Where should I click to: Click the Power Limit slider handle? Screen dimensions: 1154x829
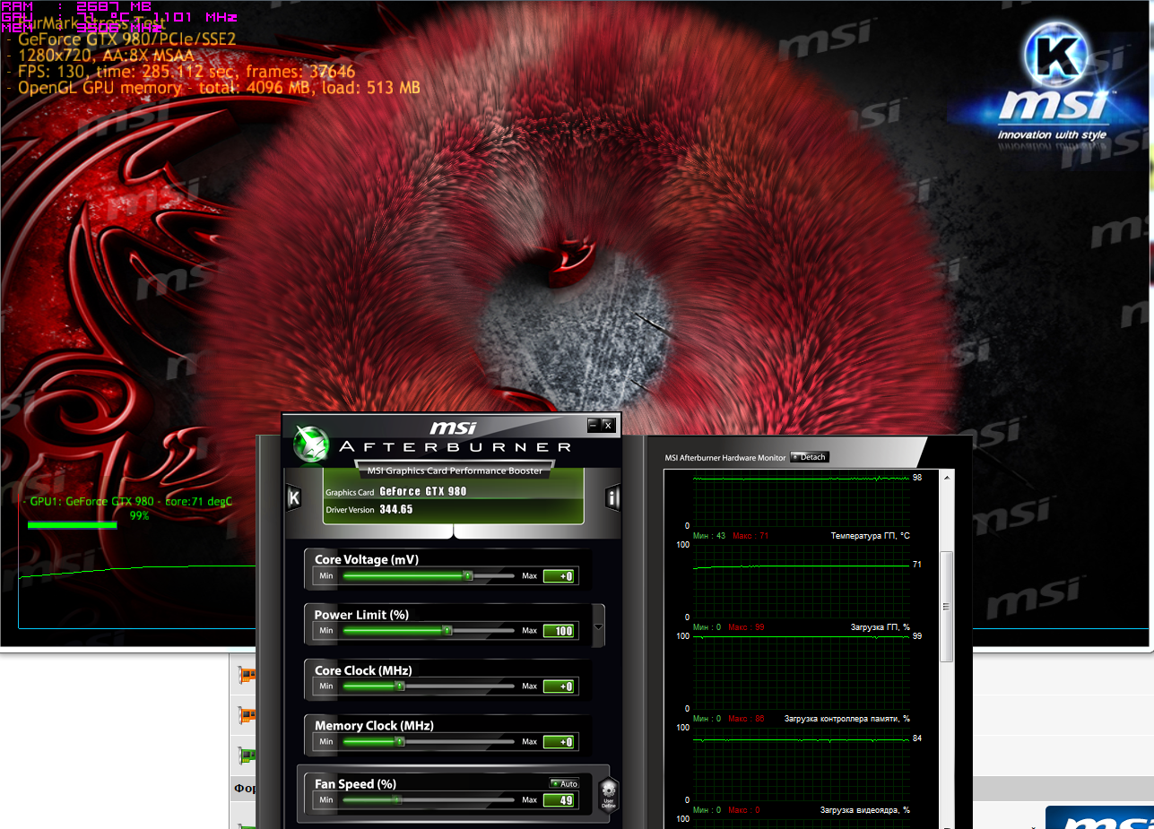click(447, 631)
